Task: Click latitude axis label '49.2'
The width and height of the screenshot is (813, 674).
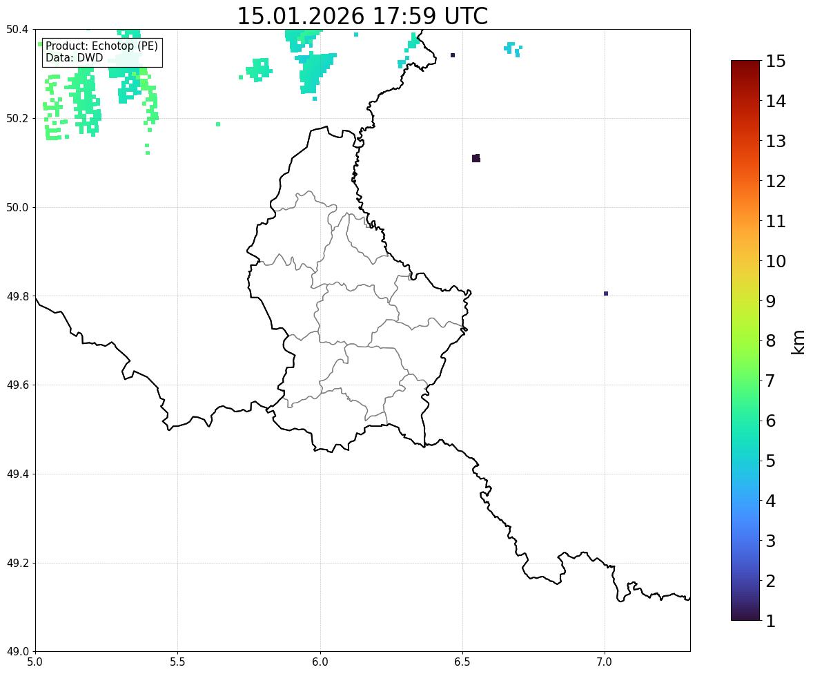Action: tap(17, 563)
